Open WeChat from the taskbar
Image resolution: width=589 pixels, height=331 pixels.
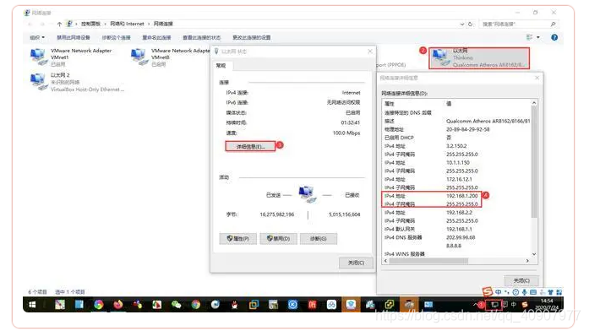[x=176, y=304]
